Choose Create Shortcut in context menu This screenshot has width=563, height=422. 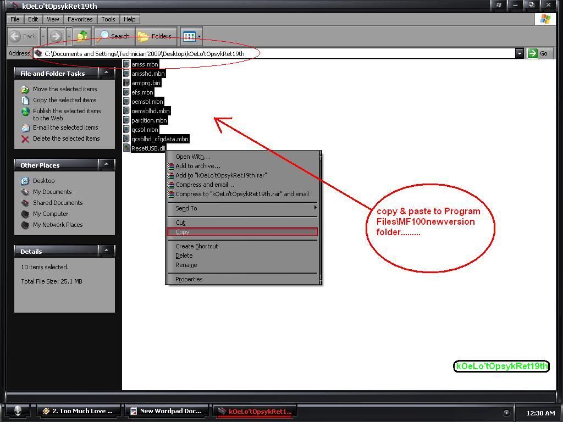point(242,247)
